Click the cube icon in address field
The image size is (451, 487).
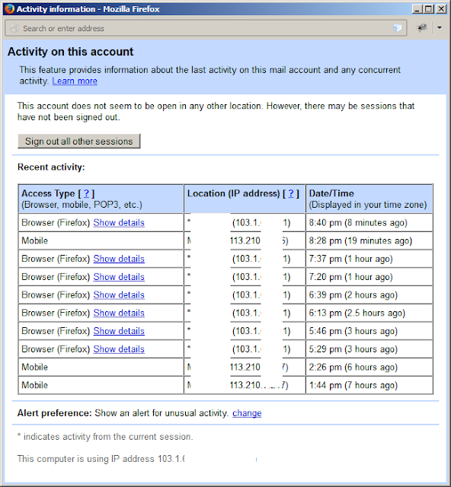pyautogui.click(x=397, y=28)
